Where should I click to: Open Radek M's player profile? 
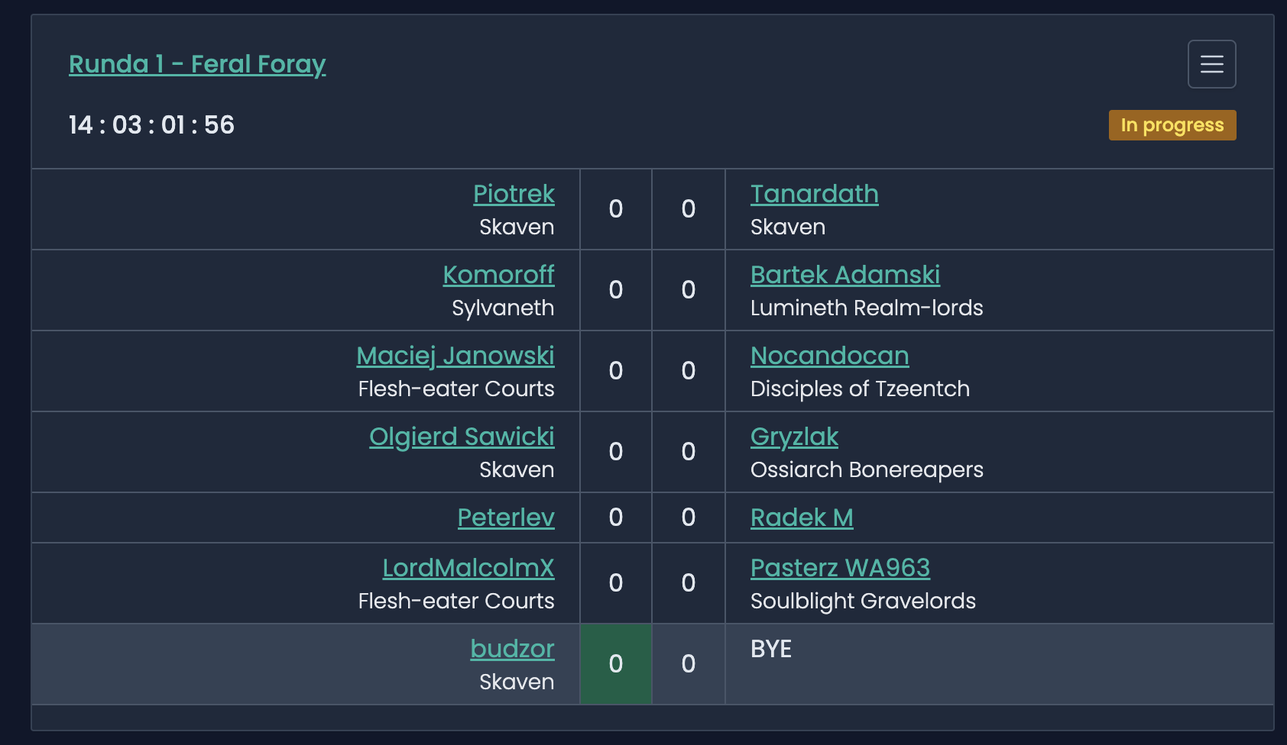click(x=801, y=518)
